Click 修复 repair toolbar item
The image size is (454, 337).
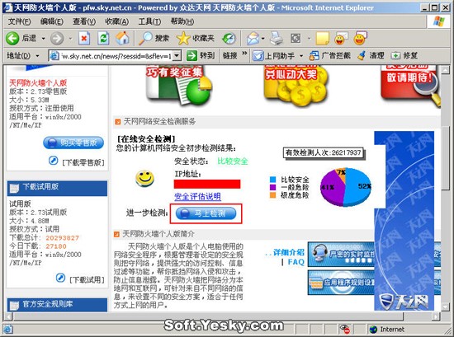coord(404,55)
